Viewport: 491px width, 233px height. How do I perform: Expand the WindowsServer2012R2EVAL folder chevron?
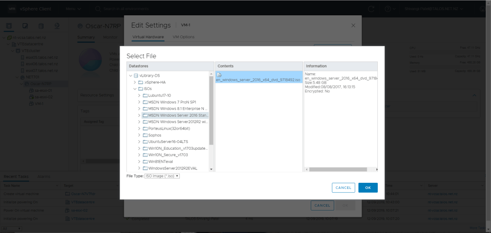pos(140,168)
